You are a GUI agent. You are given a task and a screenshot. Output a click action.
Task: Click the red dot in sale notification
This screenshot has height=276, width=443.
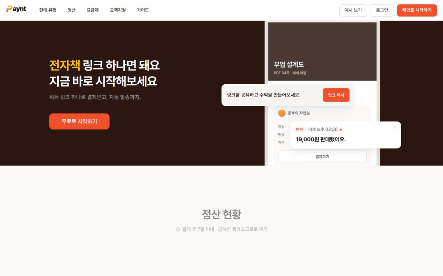point(341,130)
